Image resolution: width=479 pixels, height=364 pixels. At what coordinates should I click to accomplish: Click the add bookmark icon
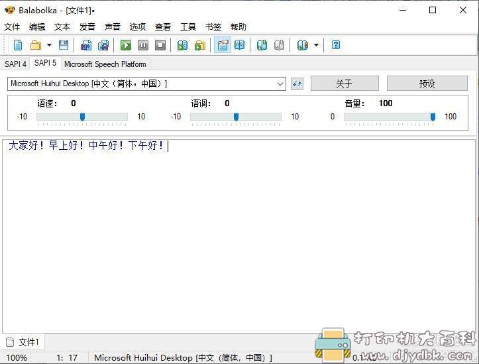click(x=262, y=45)
